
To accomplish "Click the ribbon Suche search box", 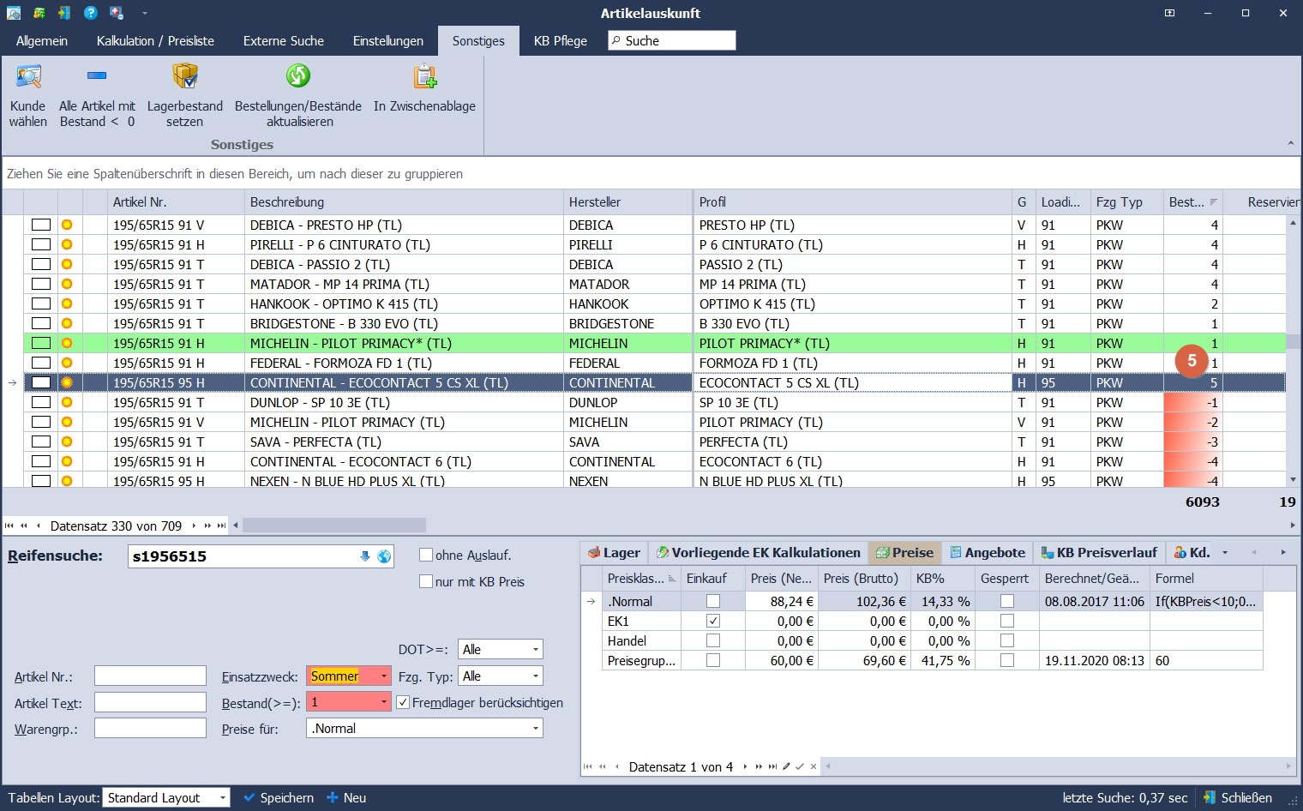I will pyautogui.click(x=672, y=41).
